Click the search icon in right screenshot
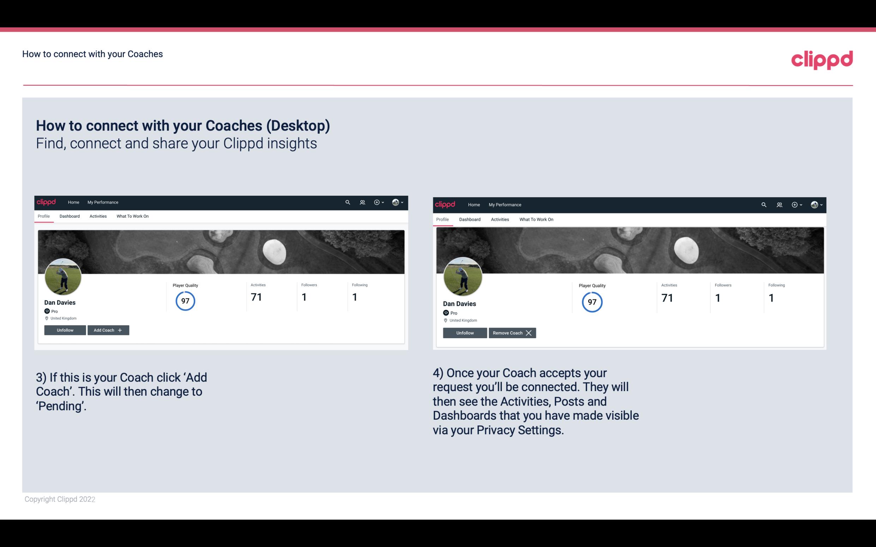 pyautogui.click(x=763, y=204)
